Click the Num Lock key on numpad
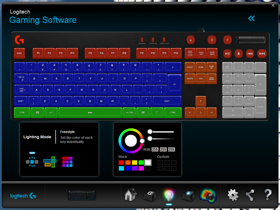The width and height of the screenshot is (280, 210). 228,67
